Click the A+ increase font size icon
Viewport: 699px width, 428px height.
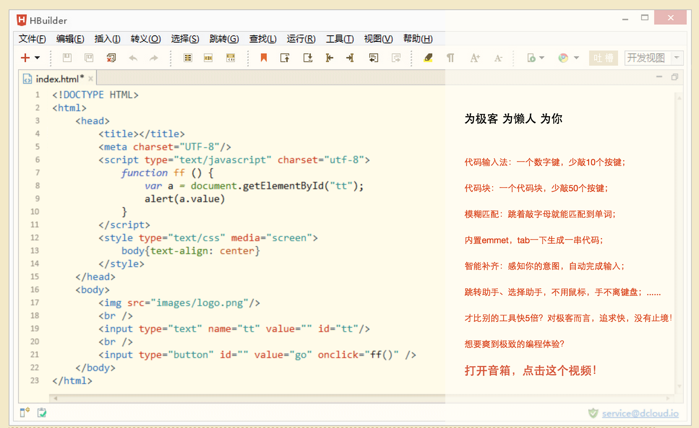(x=475, y=58)
